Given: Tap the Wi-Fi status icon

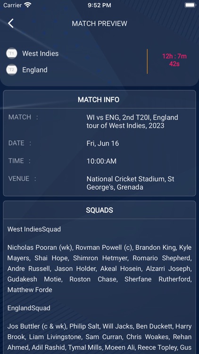Looking at the screenshot, I should click(27, 5).
